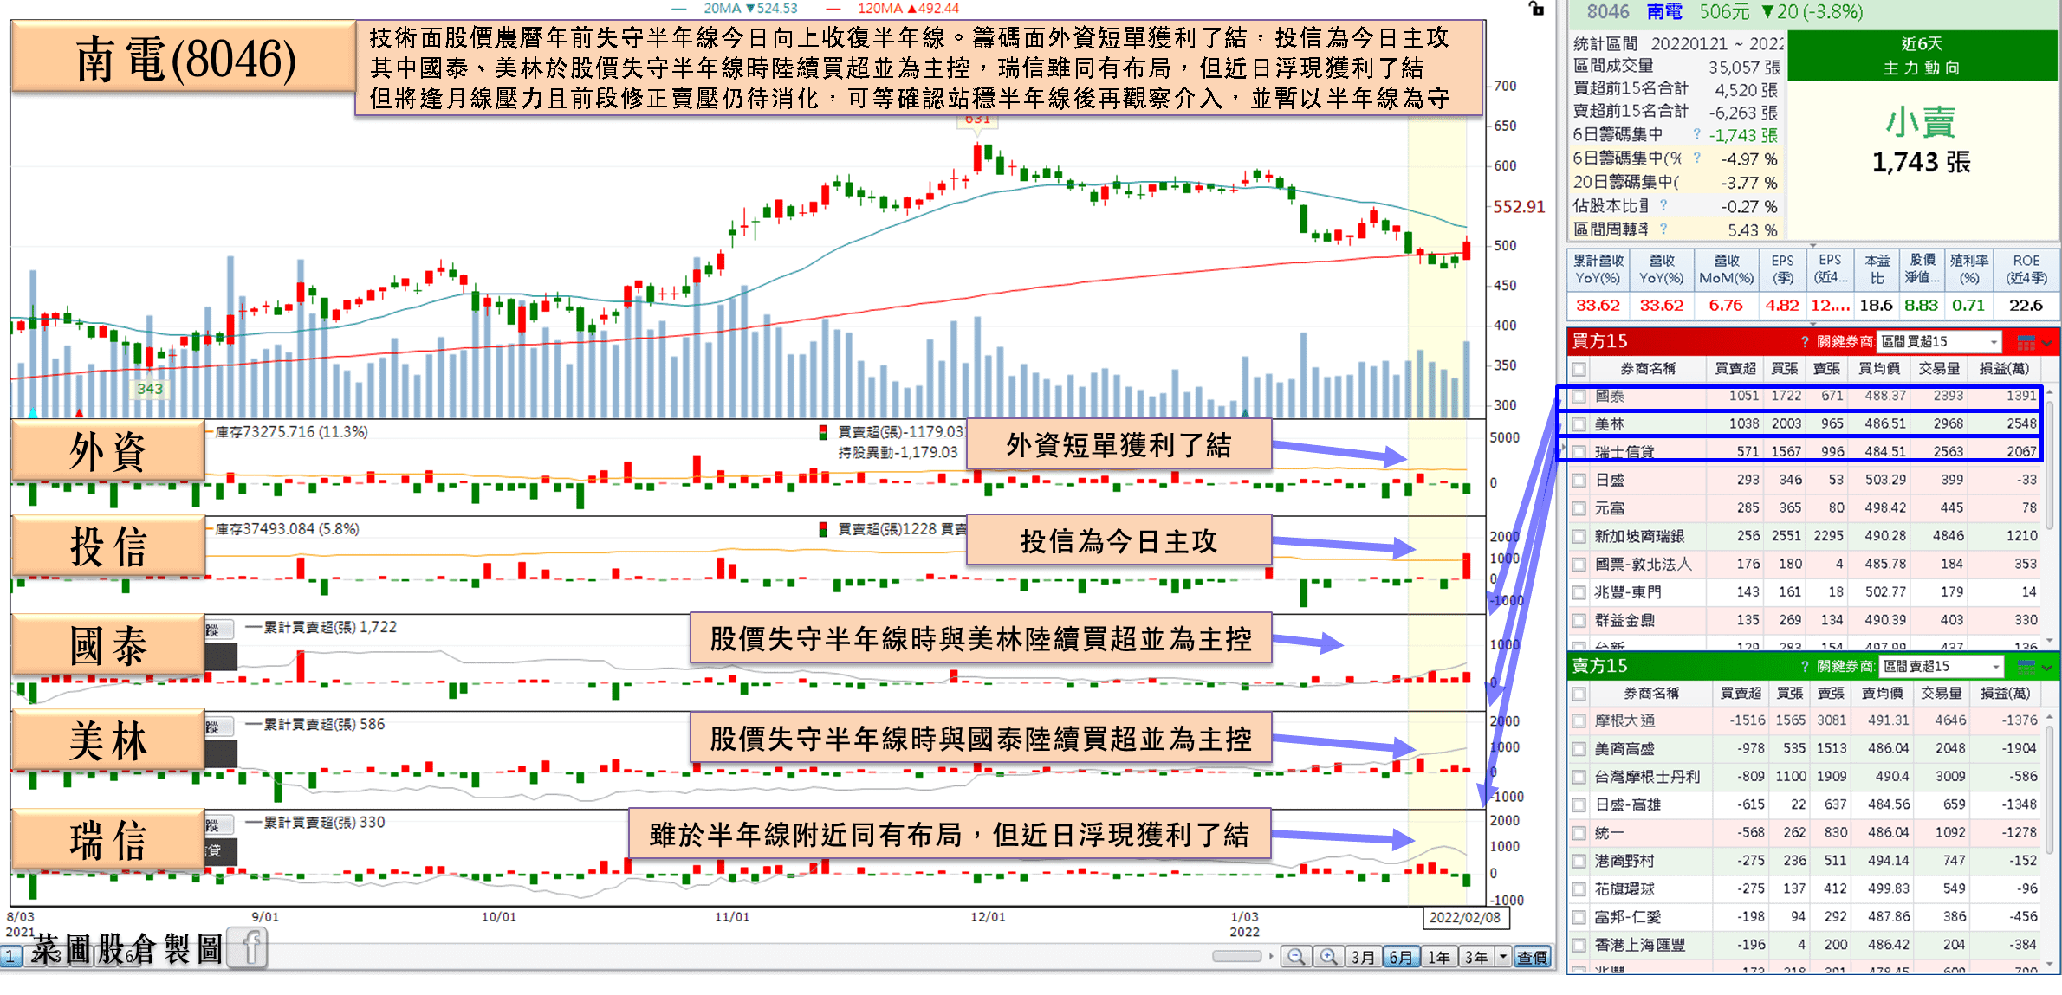
Task: Tick the checkbox for 美商高盛 in sellers list
Action: pos(1579,749)
